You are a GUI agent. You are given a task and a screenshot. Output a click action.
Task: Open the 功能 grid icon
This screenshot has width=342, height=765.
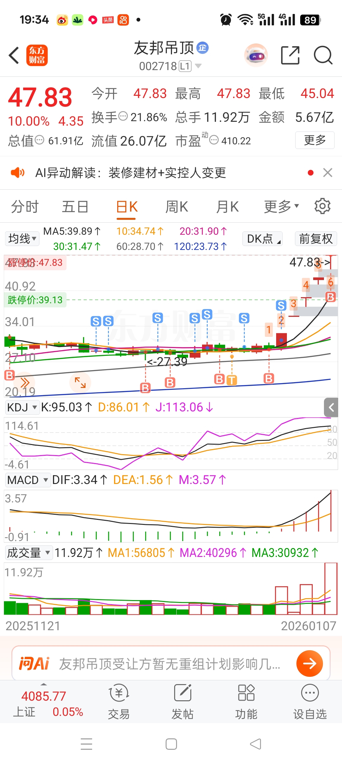(246, 693)
